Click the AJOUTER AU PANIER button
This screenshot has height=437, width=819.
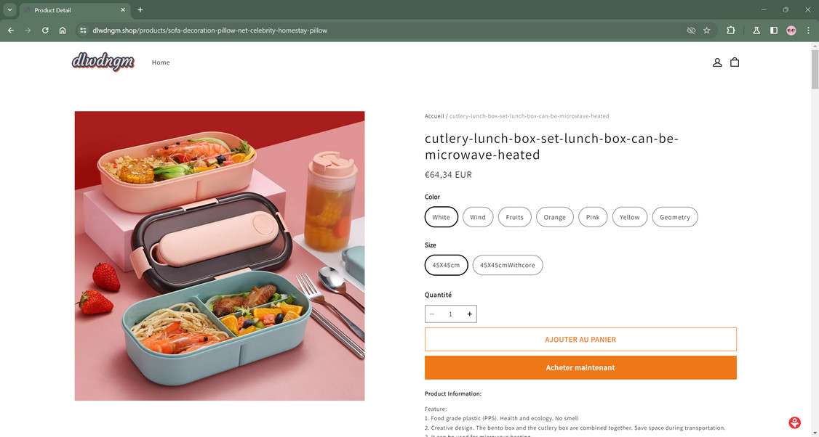pyautogui.click(x=580, y=339)
